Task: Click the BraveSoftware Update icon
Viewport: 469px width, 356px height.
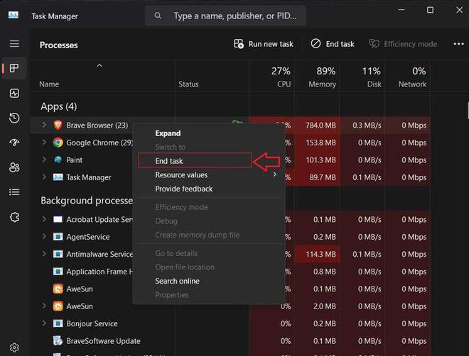Action: (58, 340)
